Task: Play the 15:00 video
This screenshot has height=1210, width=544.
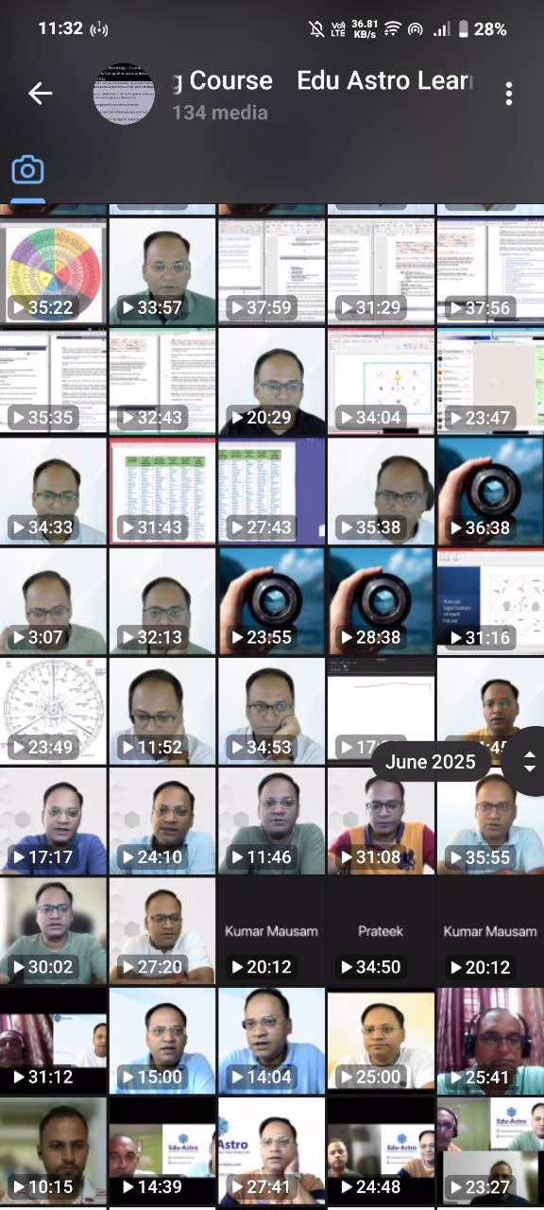Action: [x=162, y=1040]
